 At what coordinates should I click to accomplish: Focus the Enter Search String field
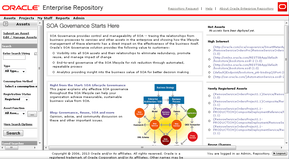pyautogui.click(x=14, y=57)
